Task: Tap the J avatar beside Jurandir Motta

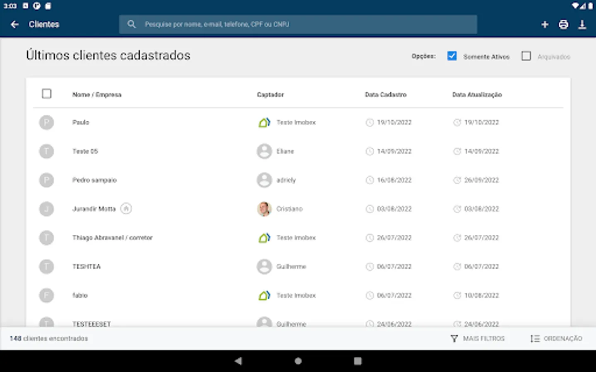Action: point(46,209)
